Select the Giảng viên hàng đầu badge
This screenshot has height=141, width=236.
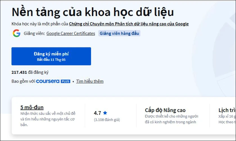(119, 33)
